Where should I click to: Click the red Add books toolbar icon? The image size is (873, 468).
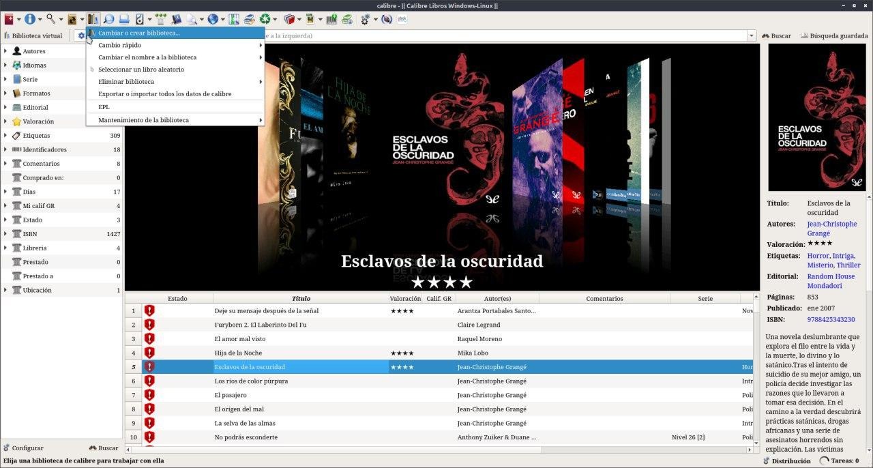[9, 19]
